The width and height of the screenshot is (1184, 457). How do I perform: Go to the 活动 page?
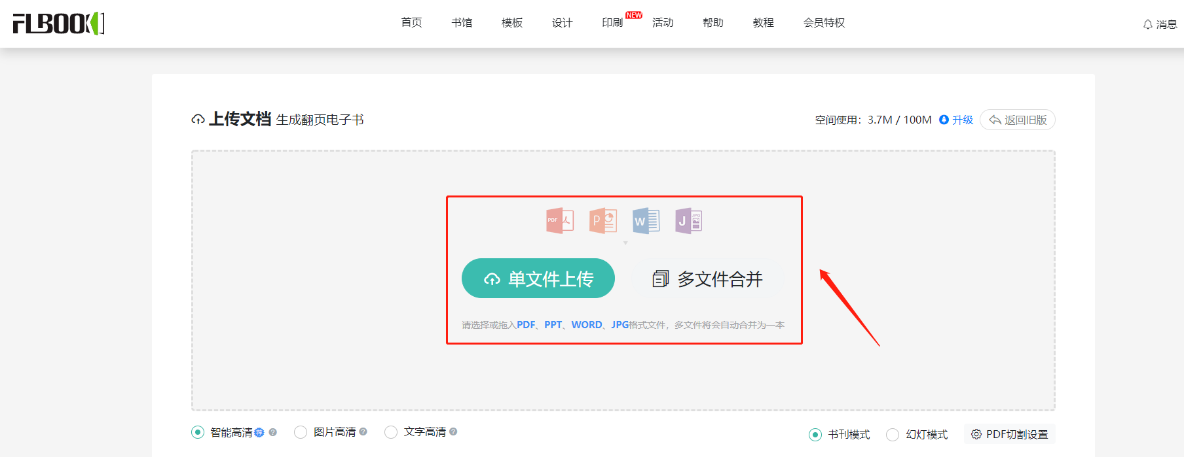(663, 23)
